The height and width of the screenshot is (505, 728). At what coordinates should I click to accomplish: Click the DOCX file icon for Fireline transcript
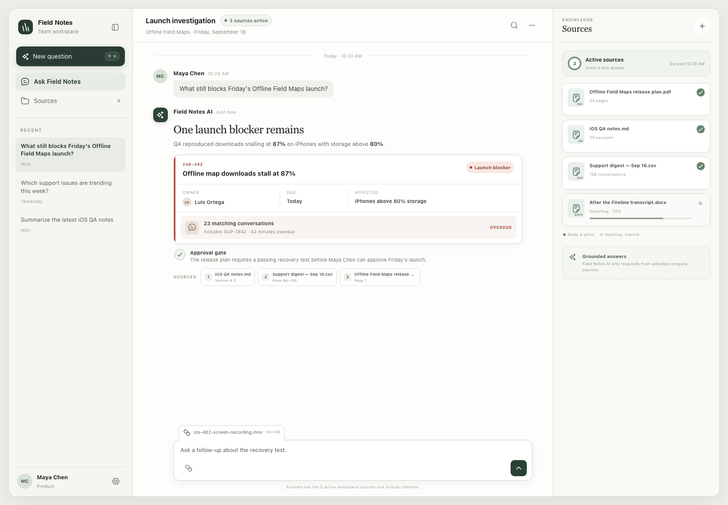tap(576, 209)
